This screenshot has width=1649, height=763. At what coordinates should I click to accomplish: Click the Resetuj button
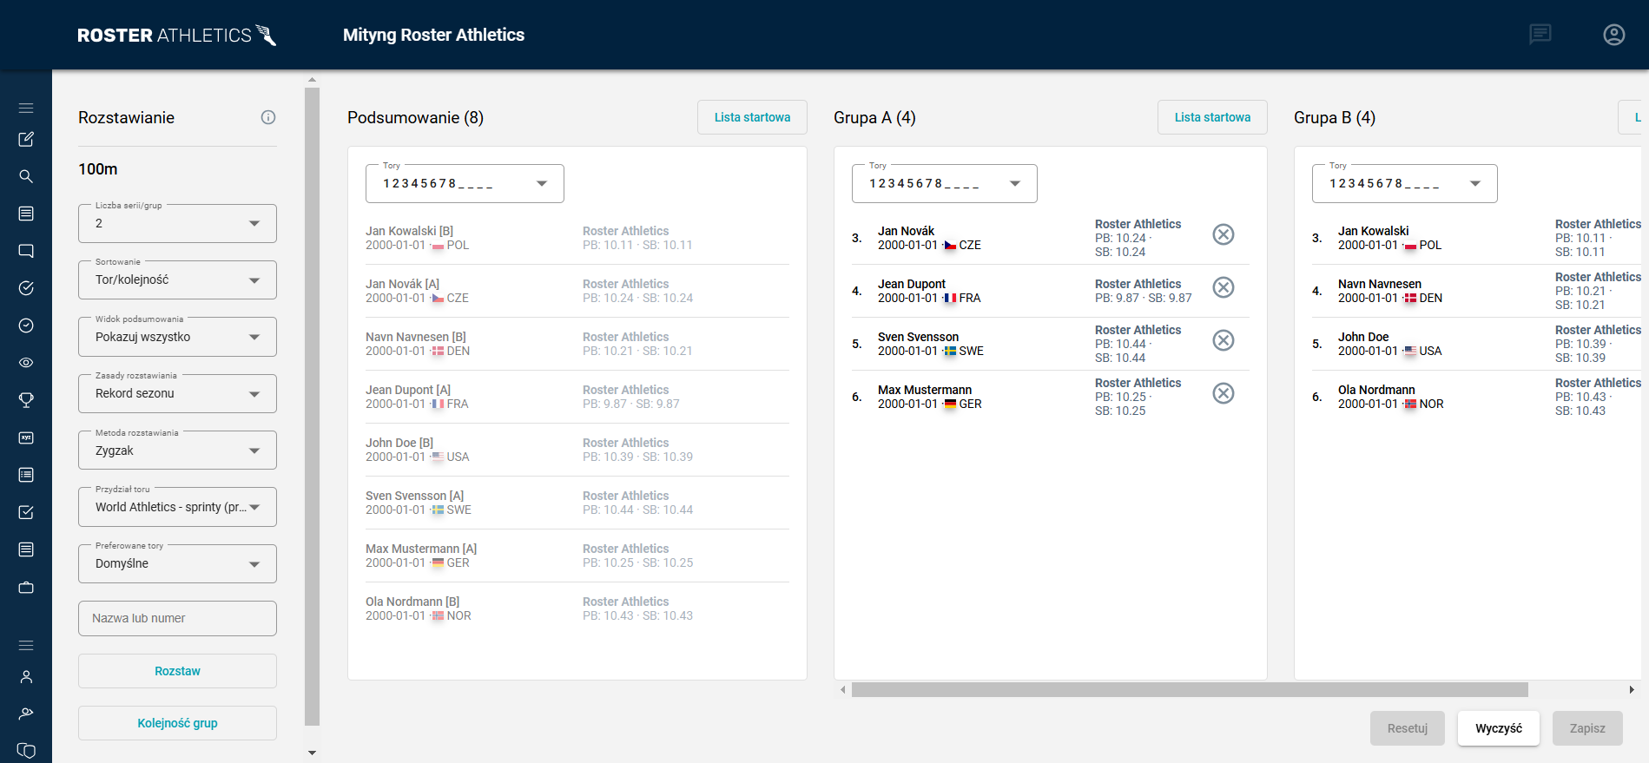tap(1408, 728)
